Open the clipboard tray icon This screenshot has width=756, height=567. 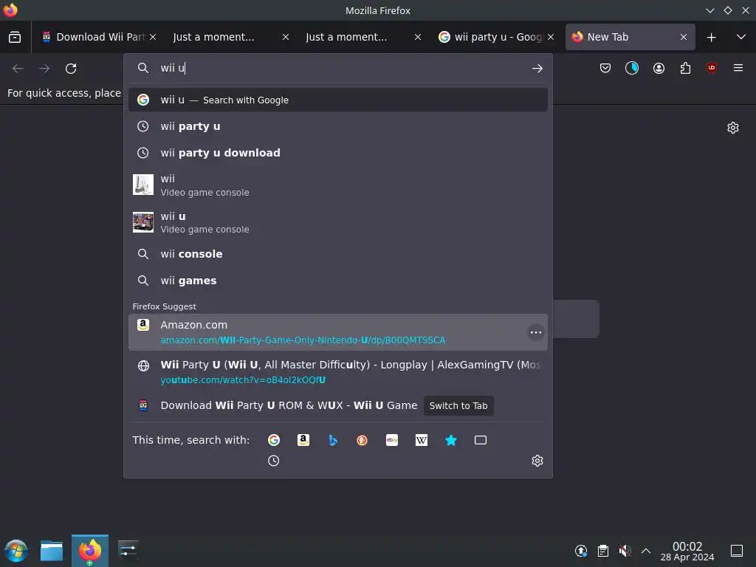pyautogui.click(x=603, y=551)
